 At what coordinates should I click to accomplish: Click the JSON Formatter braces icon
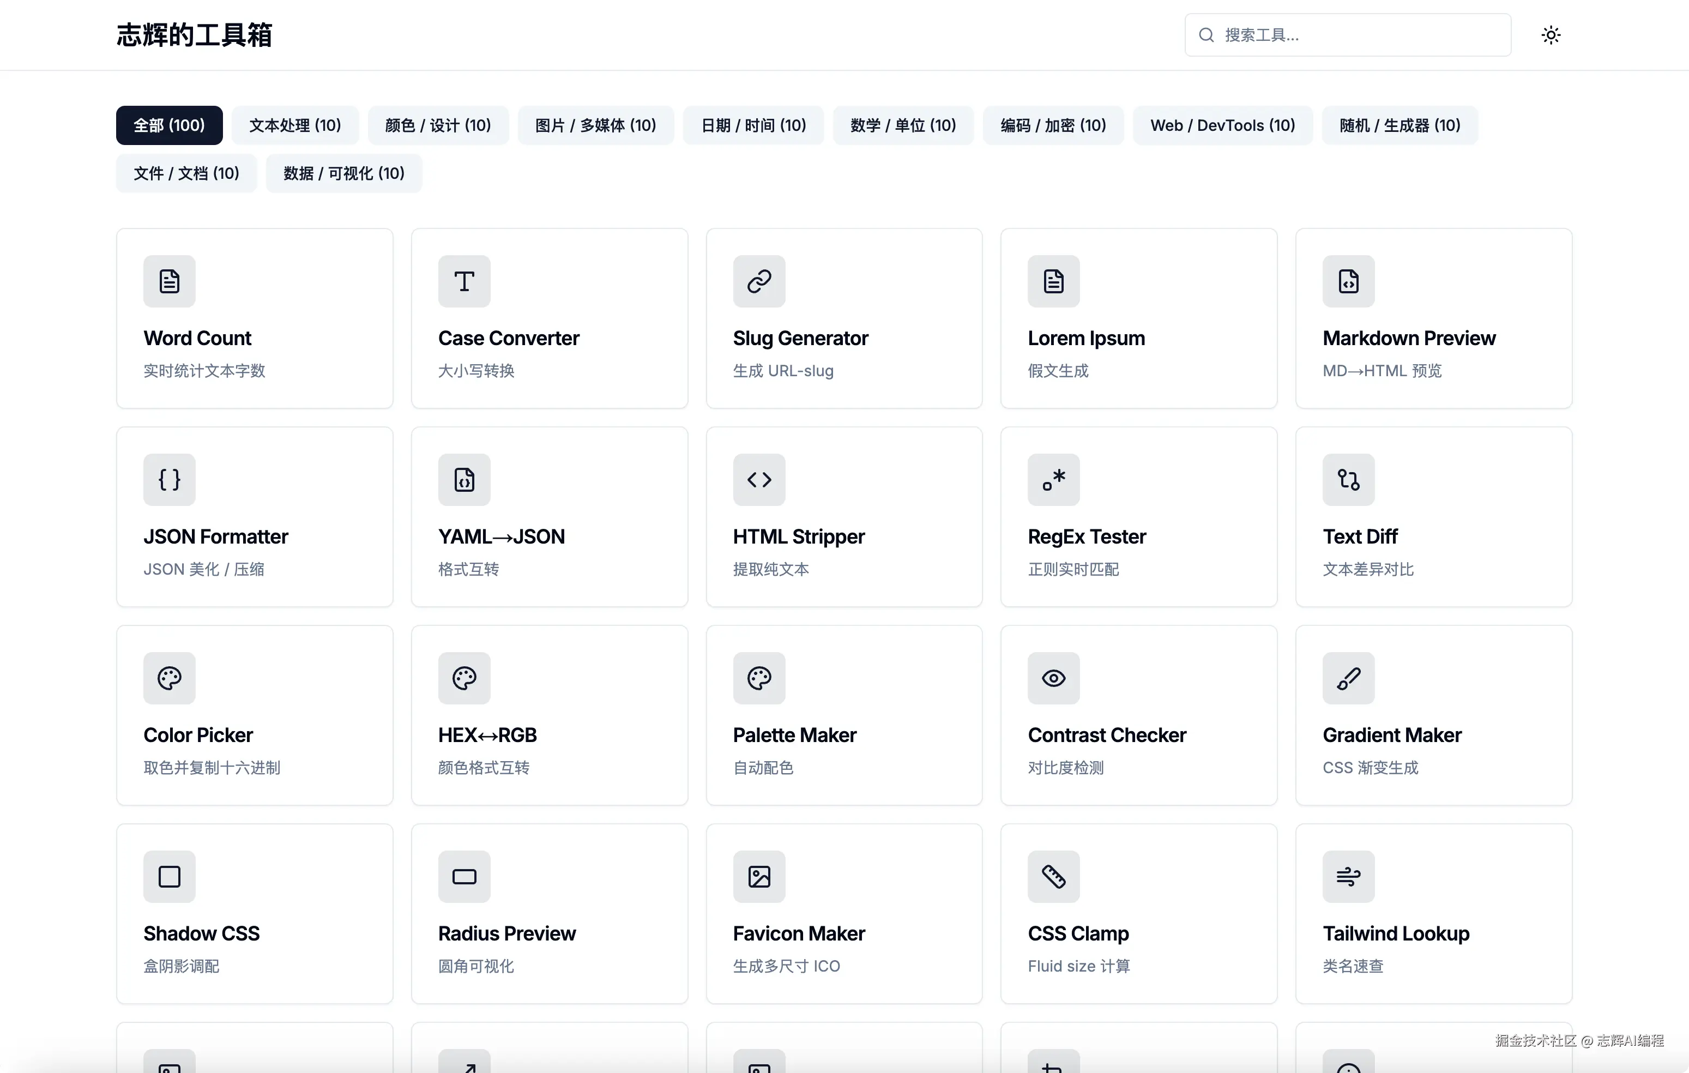pyautogui.click(x=169, y=480)
